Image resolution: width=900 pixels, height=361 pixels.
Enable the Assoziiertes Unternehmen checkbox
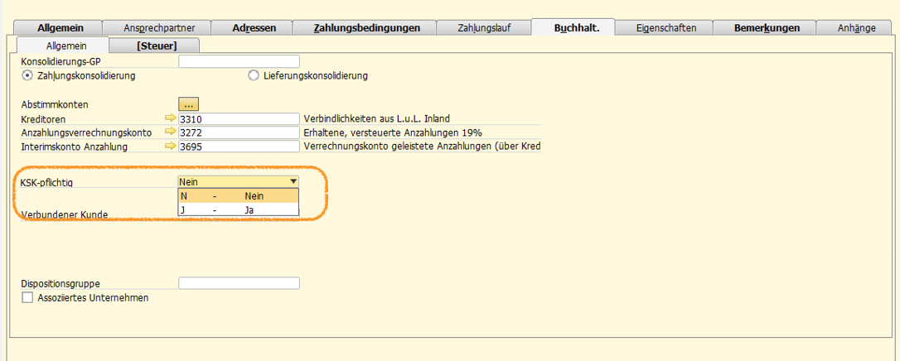pyautogui.click(x=27, y=298)
